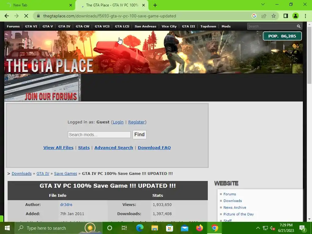The image size is (312, 234).
Task: Open the Topdown nav item
Action: [x=208, y=26]
